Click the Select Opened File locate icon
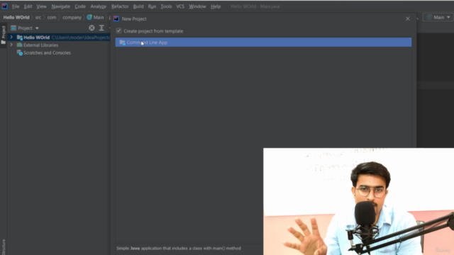The width and height of the screenshot is (454, 255). 92,28
